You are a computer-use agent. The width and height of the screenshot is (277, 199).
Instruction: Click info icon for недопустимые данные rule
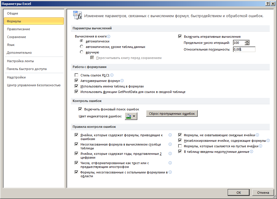(252, 151)
